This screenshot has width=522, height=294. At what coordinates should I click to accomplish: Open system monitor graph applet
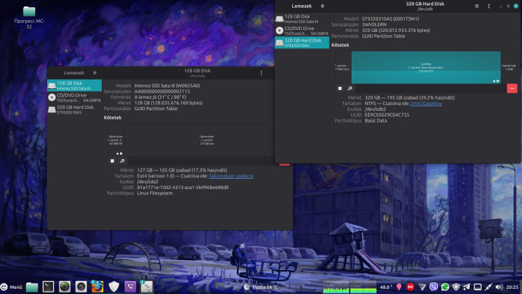350,287
